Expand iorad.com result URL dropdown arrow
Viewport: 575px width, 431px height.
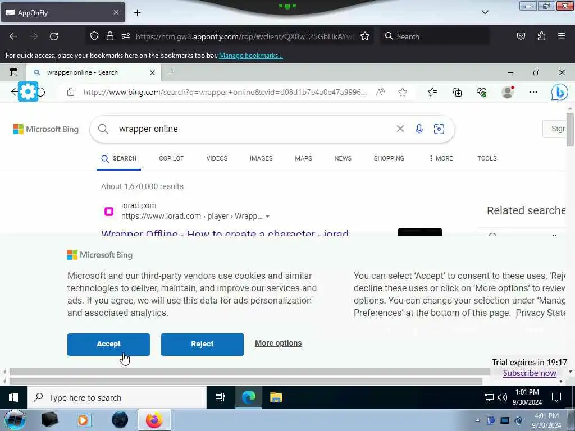[x=267, y=217]
